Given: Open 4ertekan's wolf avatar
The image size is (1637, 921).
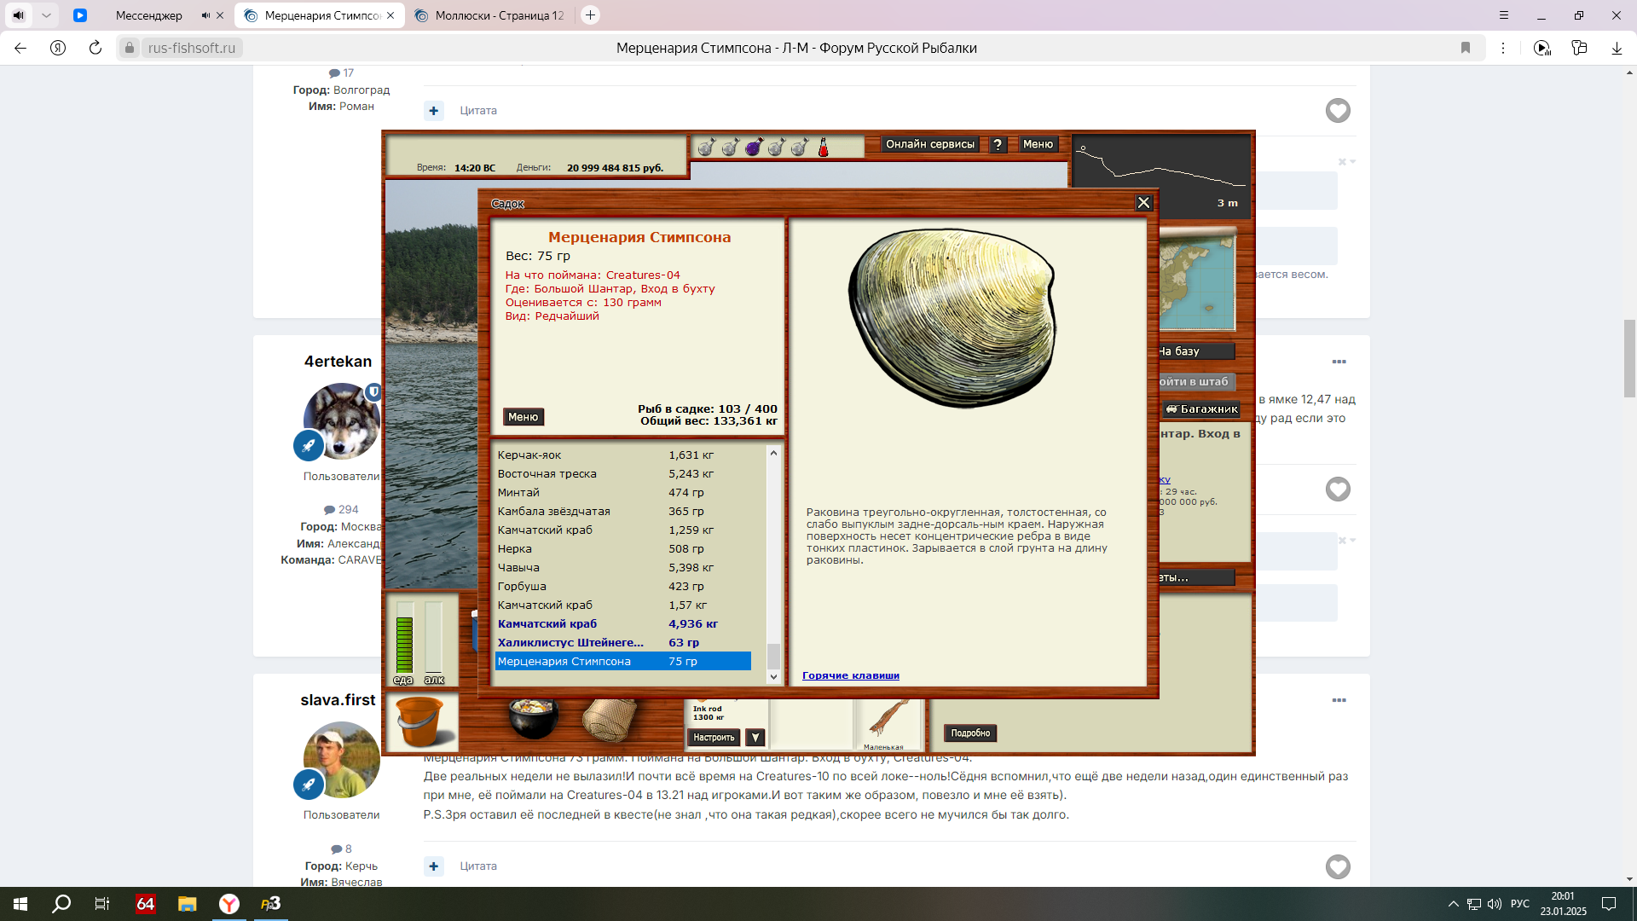Looking at the screenshot, I should point(342,420).
